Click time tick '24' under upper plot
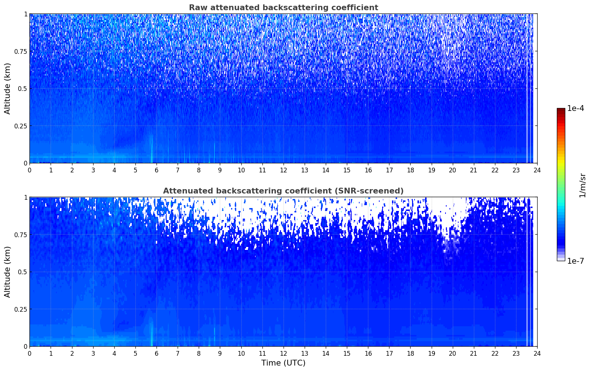 pos(537,170)
